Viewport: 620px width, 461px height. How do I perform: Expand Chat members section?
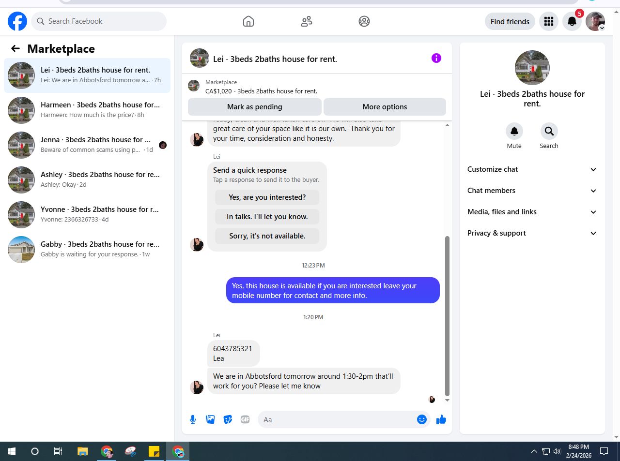pyautogui.click(x=532, y=191)
